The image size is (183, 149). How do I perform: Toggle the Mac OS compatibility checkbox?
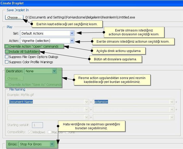(49, 132)
